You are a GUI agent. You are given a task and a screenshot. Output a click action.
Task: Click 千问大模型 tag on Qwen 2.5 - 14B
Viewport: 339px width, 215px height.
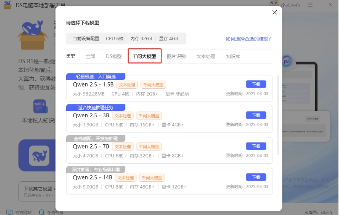(152, 177)
